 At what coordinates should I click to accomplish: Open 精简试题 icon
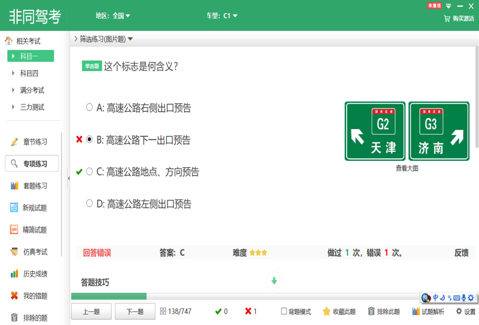coord(14,229)
